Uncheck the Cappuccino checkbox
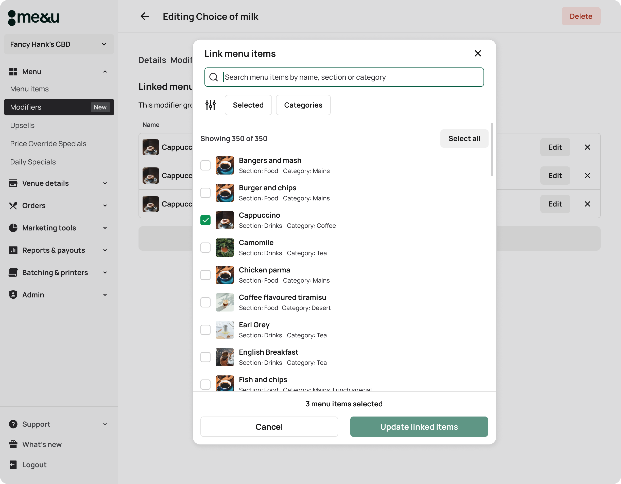This screenshot has width=621, height=484. coord(205,220)
